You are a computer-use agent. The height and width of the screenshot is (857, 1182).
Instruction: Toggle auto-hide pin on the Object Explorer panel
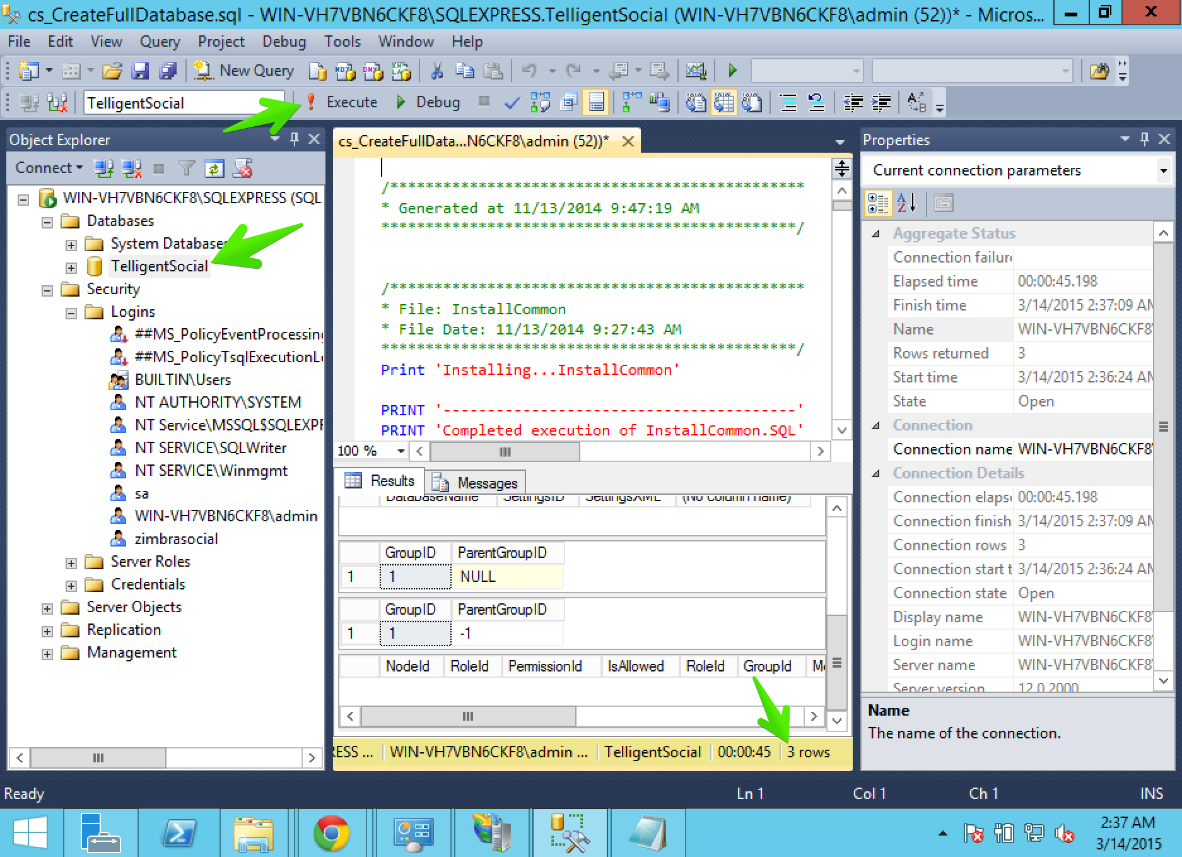tap(294, 139)
